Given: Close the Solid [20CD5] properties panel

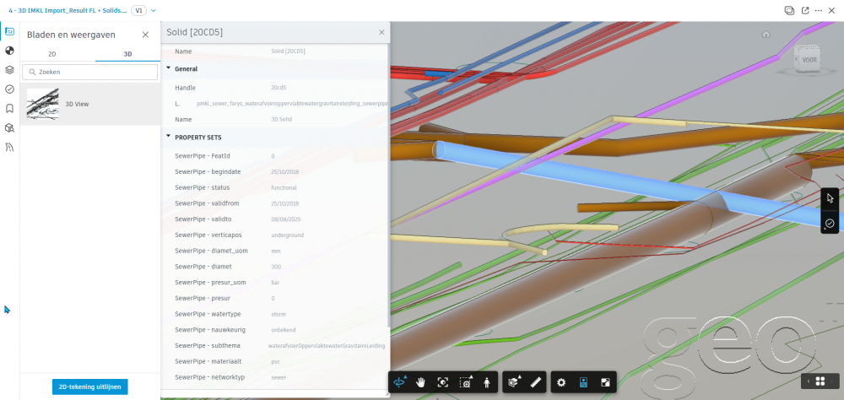Looking at the screenshot, I should click(x=381, y=32).
